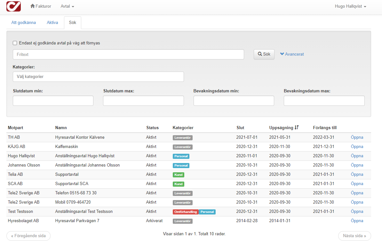Screen dimensions: 382x249
Task: Focus the Fritext search field
Action: (128, 54)
